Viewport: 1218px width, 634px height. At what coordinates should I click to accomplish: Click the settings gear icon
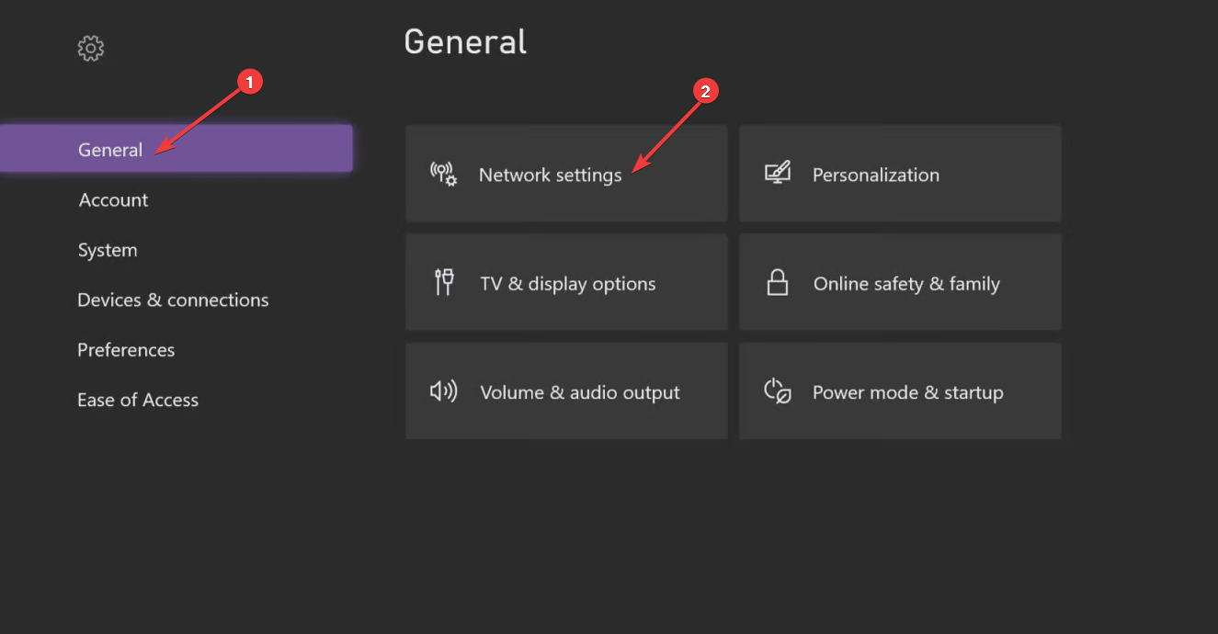[90, 48]
